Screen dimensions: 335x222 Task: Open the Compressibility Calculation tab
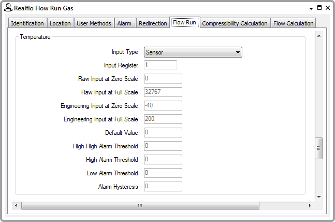coord(235,23)
